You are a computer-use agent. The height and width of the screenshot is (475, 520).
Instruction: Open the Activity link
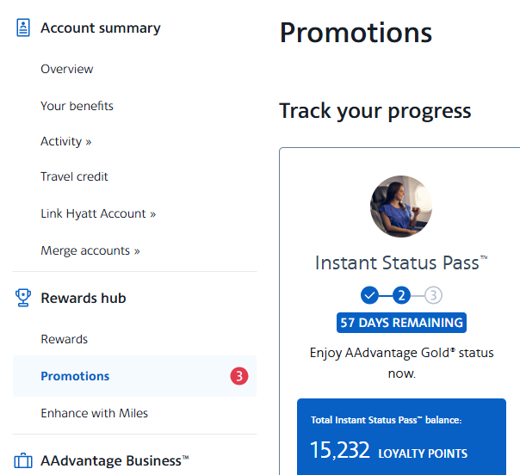(66, 141)
